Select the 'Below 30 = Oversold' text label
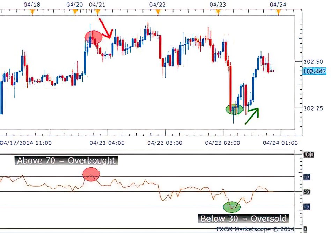 click(243, 219)
